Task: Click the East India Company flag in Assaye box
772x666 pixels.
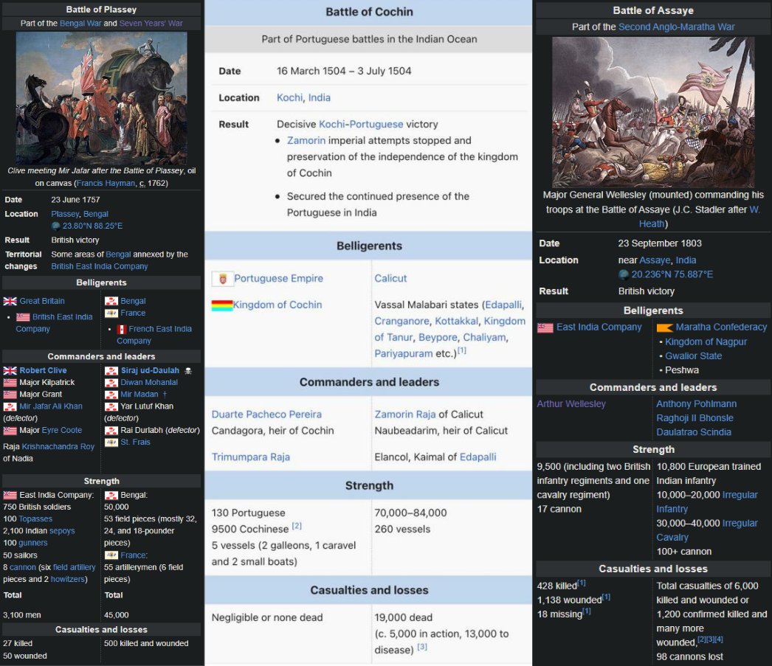Action: (545, 327)
